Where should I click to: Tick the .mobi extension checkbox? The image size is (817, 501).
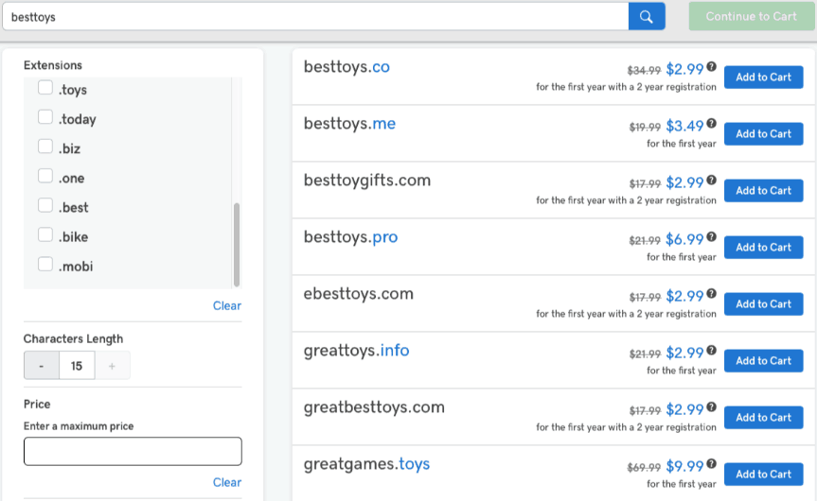45,265
